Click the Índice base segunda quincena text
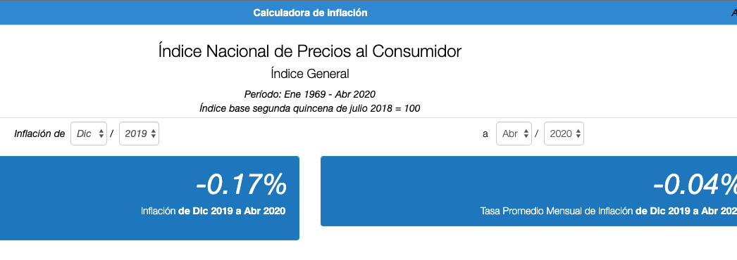 (310, 109)
